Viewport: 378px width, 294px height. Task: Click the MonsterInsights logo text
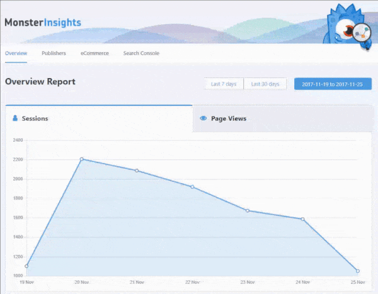[x=43, y=23]
